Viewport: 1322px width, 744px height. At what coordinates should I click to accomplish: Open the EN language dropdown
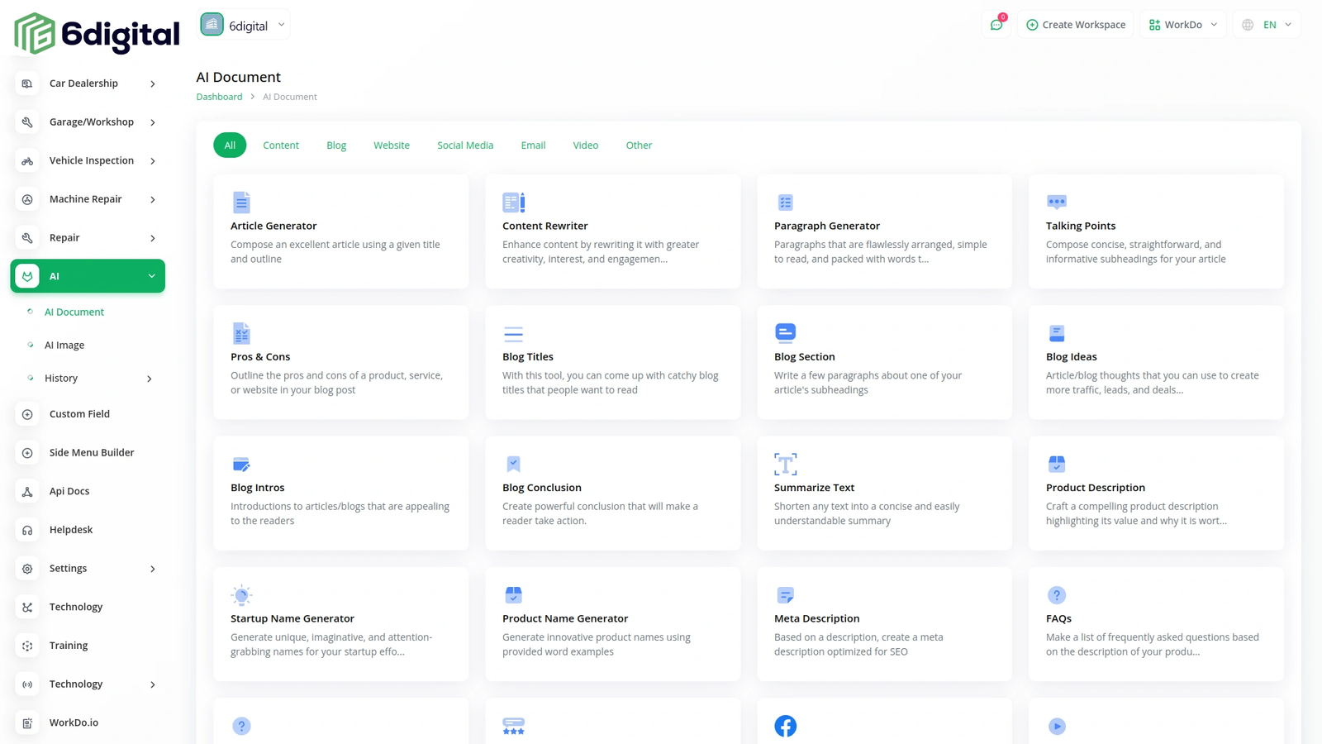[x=1267, y=25]
